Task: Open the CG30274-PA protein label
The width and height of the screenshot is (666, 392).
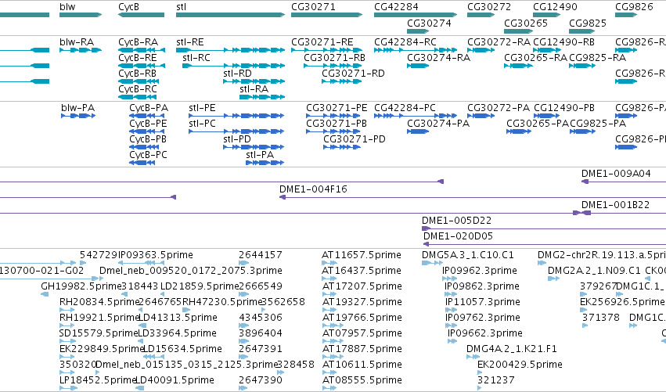Action: [x=438, y=123]
